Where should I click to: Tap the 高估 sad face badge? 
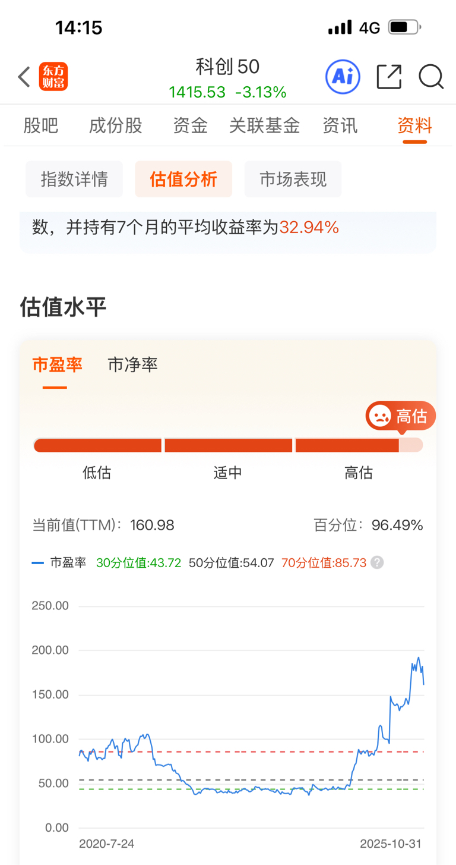[401, 416]
